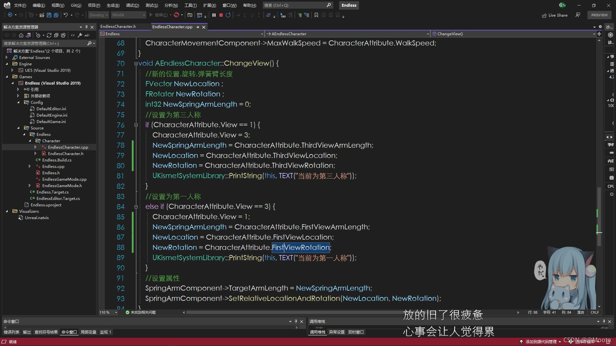
Task: Open the EndlessCharacter.h tab
Action: [118, 27]
